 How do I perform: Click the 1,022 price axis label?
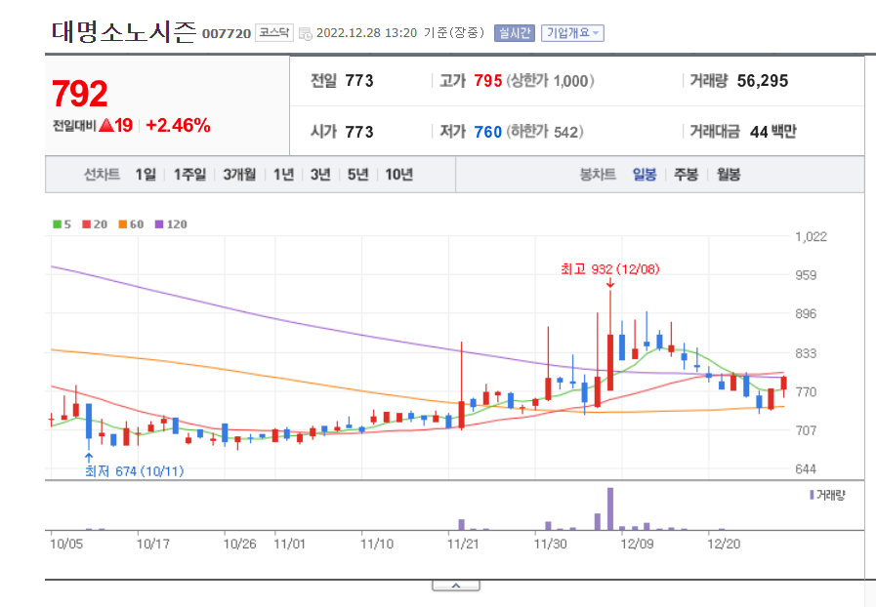pyautogui.click(x=811, y=237)
